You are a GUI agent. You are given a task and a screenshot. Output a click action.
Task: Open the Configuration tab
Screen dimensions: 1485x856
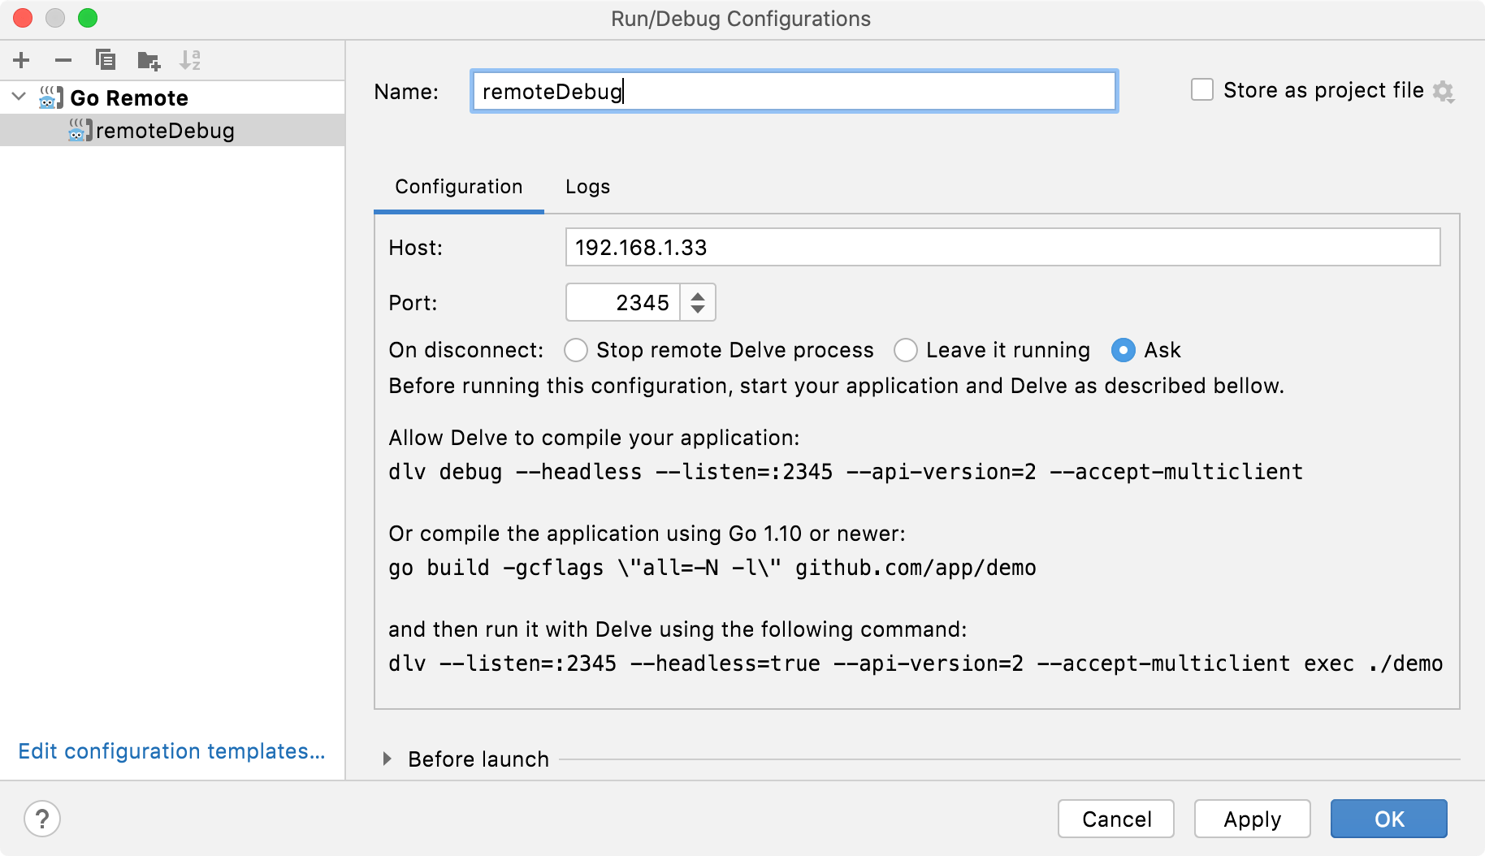coord(458,187)
